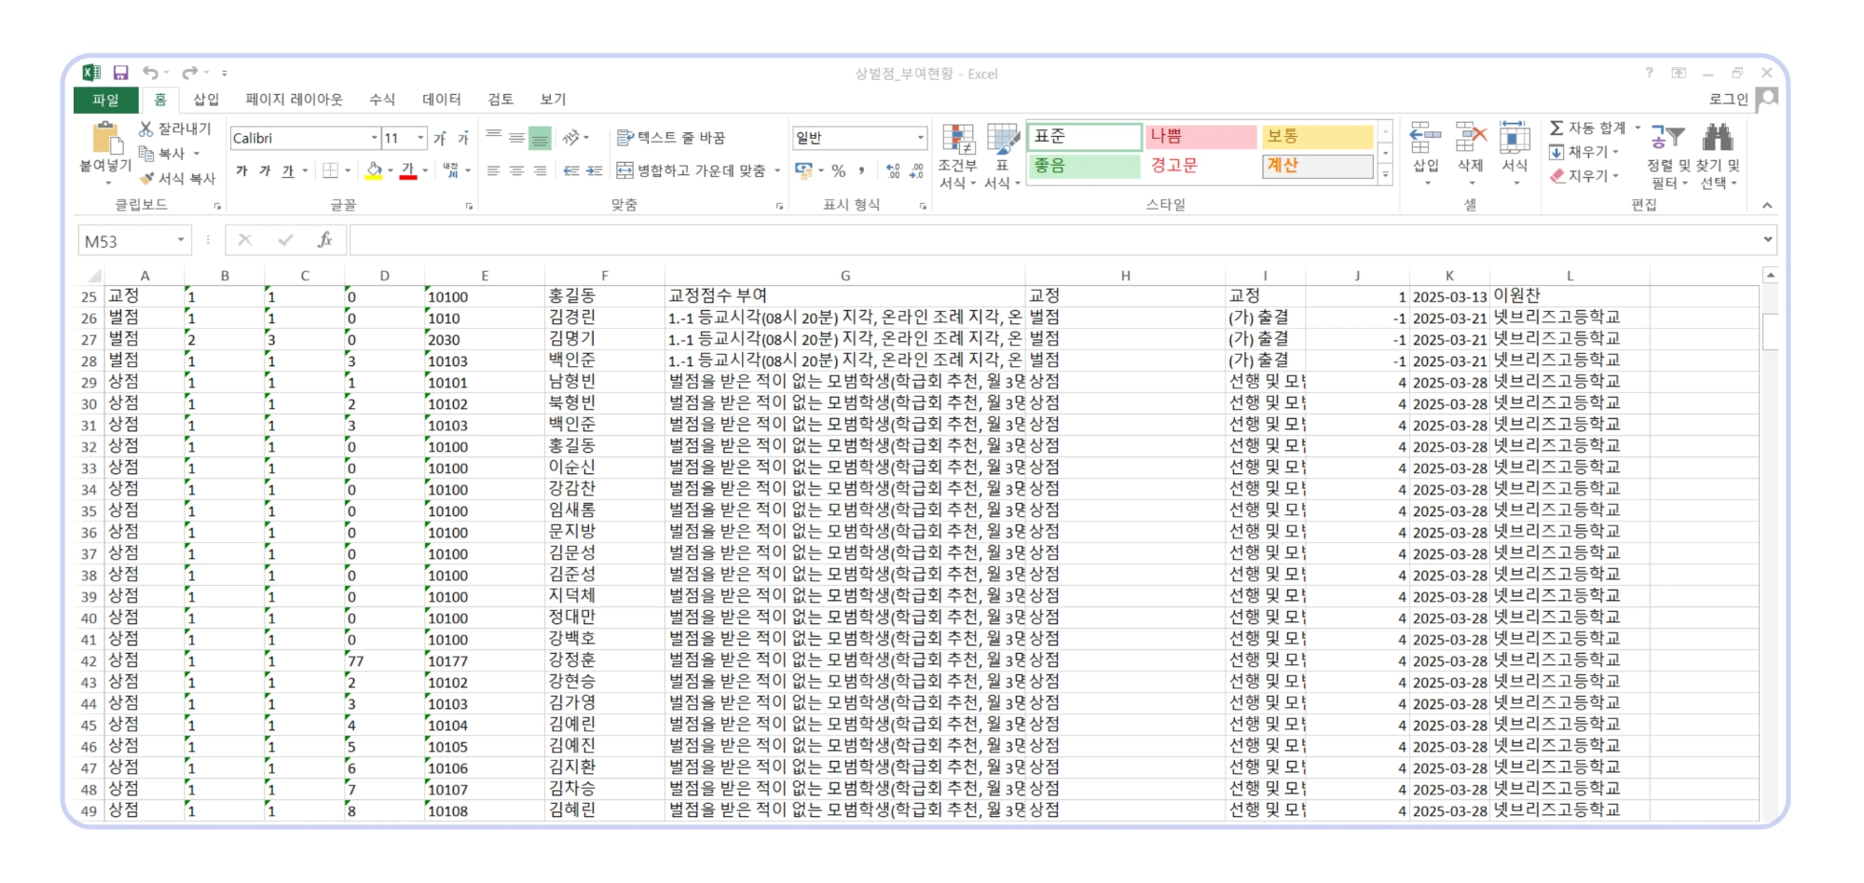Toggle align text right
The height and width of the screenshot is (883, 1864).
(540, 170)
